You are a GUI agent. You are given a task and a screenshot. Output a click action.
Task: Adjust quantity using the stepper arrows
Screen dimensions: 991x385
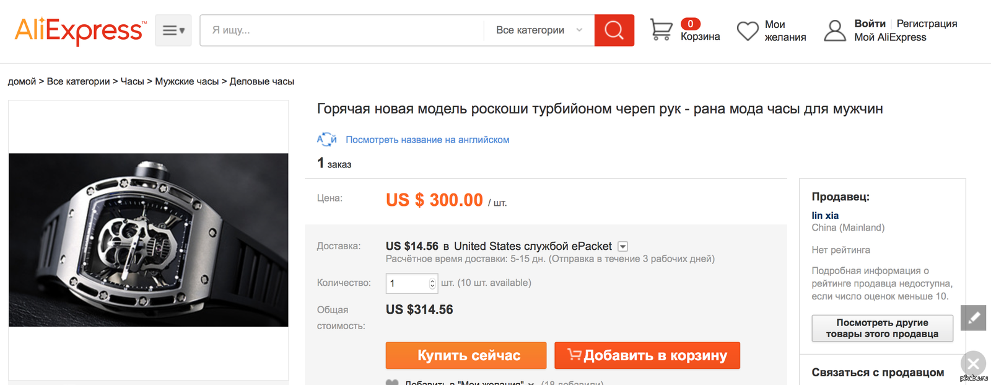click(x=432, y=283)
